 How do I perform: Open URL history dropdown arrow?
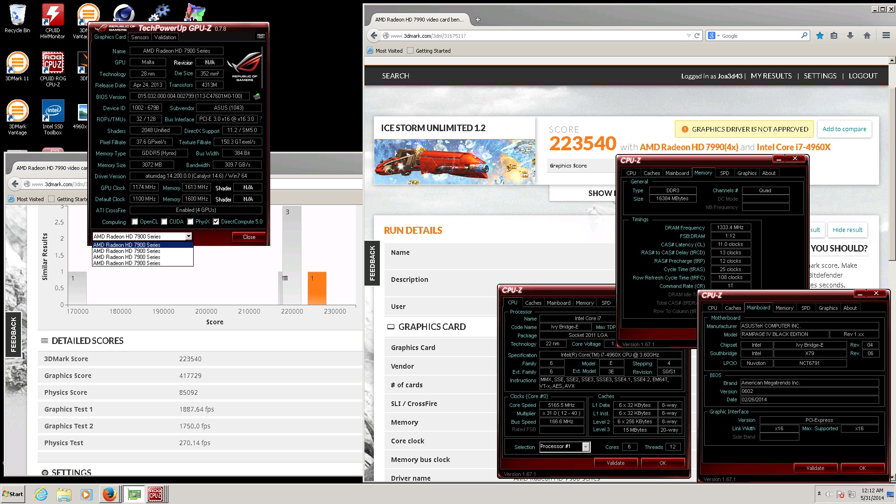pos(688,35)
